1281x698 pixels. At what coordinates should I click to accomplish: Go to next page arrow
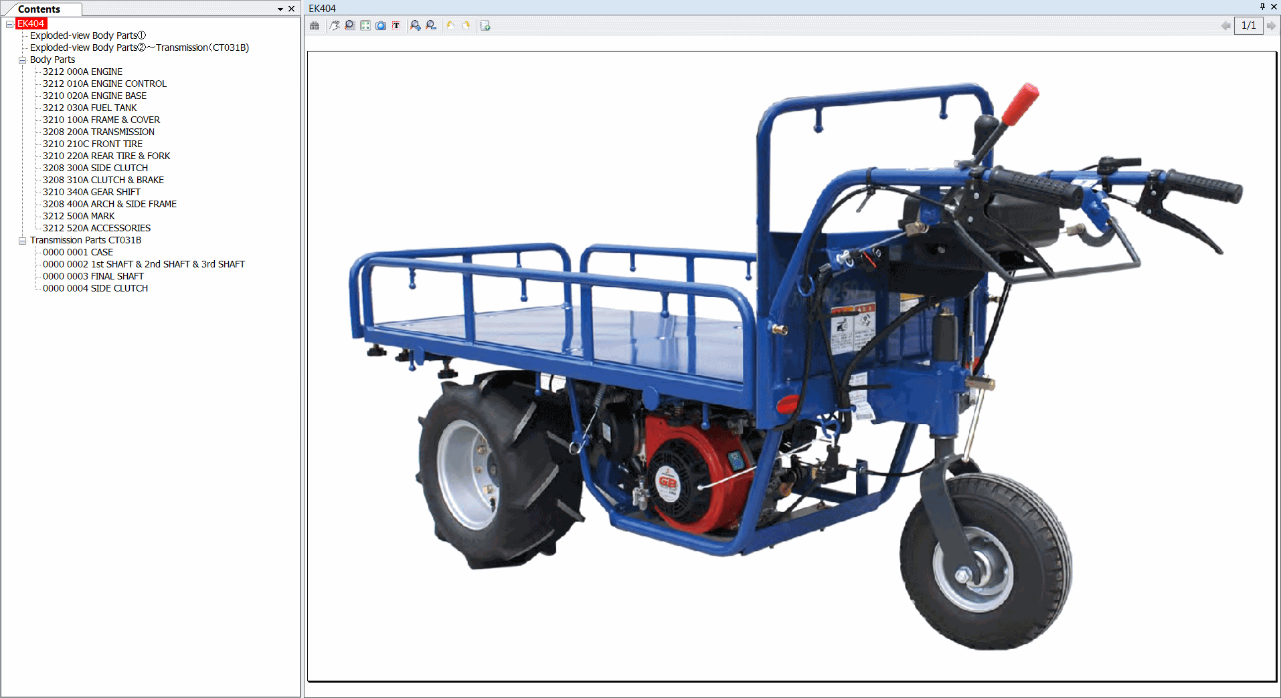coord(1271,25)
